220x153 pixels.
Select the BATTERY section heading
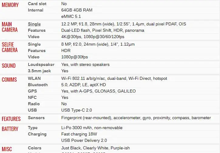pyautogui.click(x=10, y=129)
